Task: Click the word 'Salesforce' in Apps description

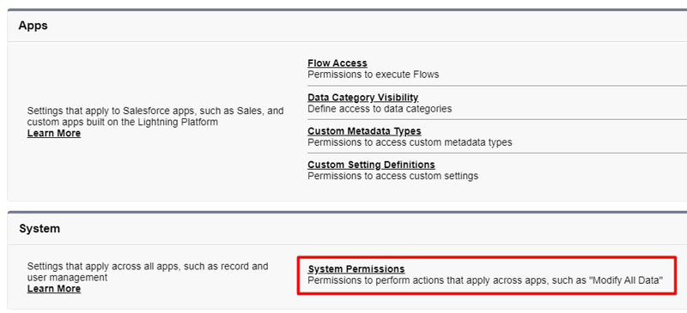Action: coord(145,111)
